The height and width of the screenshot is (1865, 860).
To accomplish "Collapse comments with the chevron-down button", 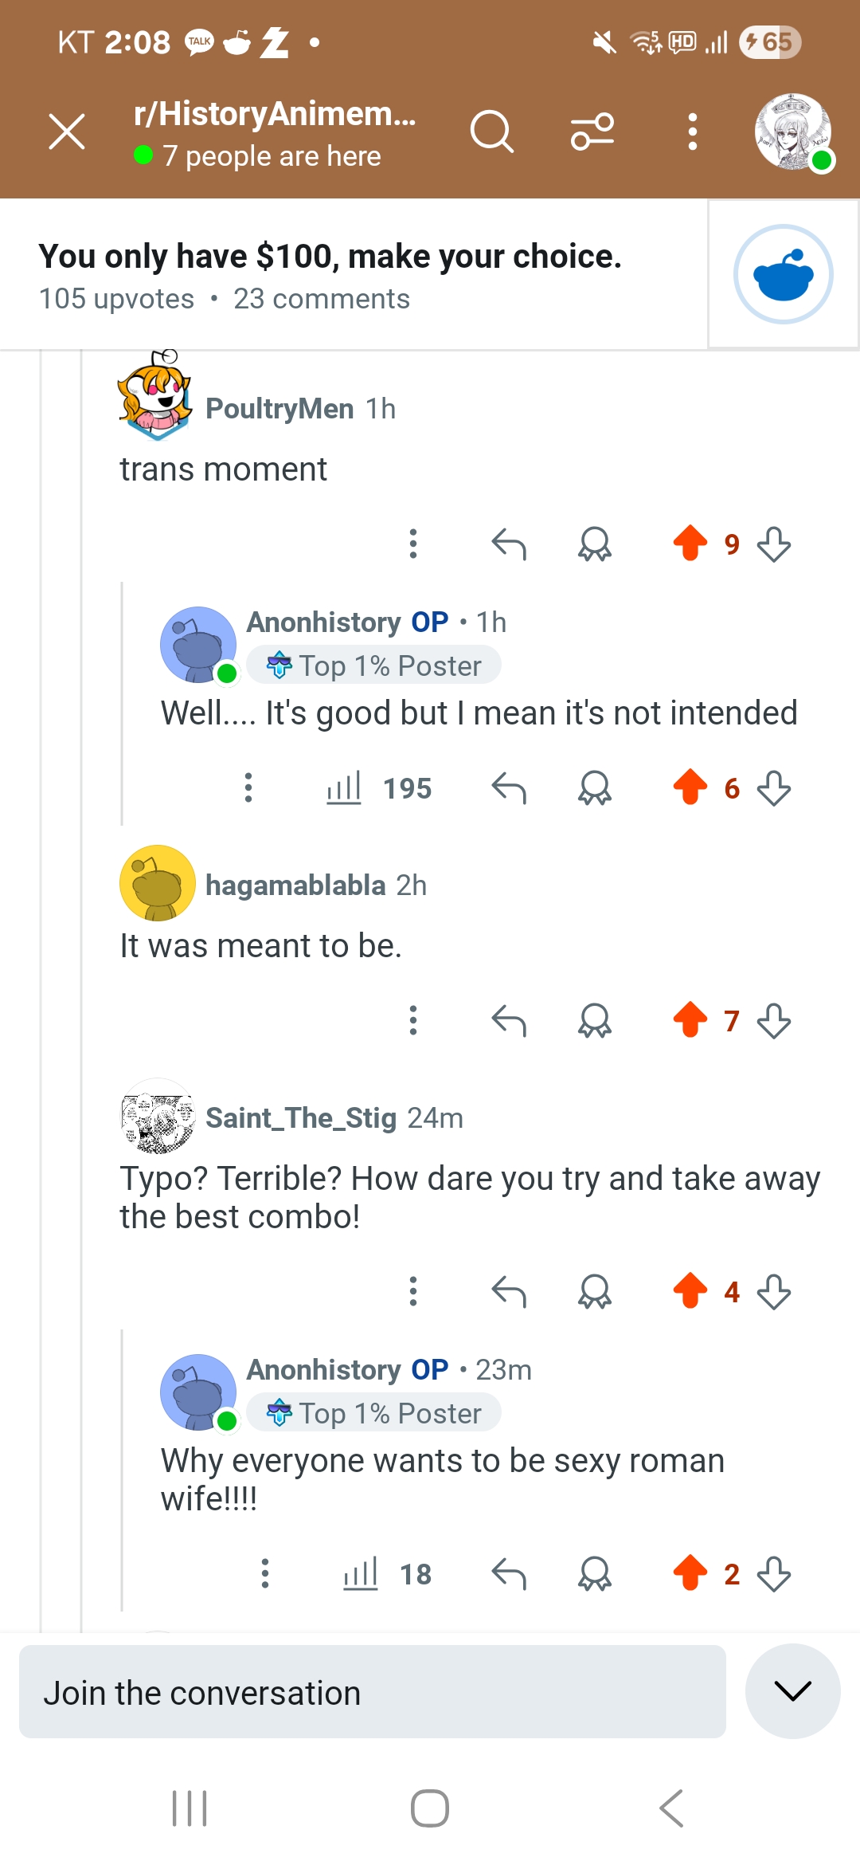I will click(792, 1690).
